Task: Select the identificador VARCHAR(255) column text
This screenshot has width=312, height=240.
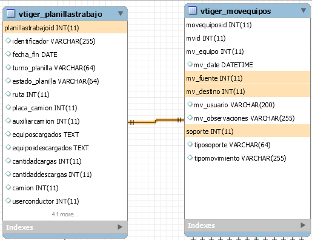Action: coord(54,41)
